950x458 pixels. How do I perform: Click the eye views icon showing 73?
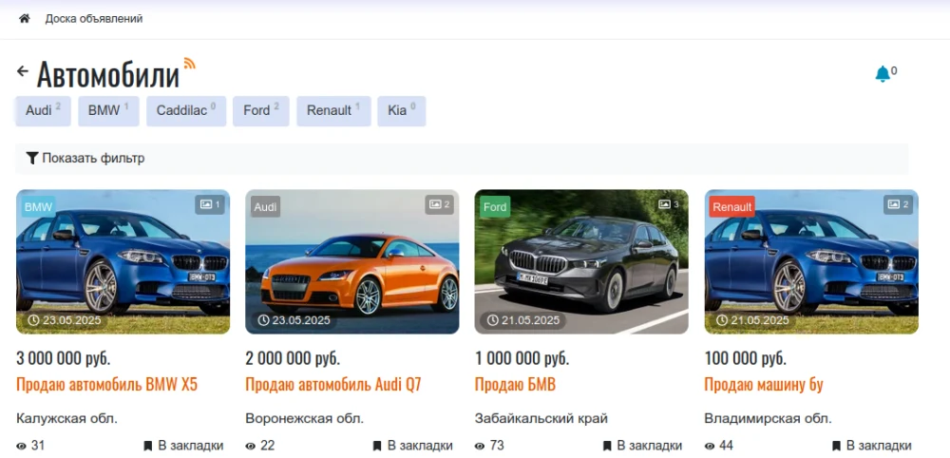(x=480, y=447)
